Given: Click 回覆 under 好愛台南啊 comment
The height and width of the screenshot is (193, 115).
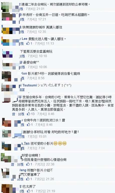Looking at the screenshot, I should coord(20,164).
